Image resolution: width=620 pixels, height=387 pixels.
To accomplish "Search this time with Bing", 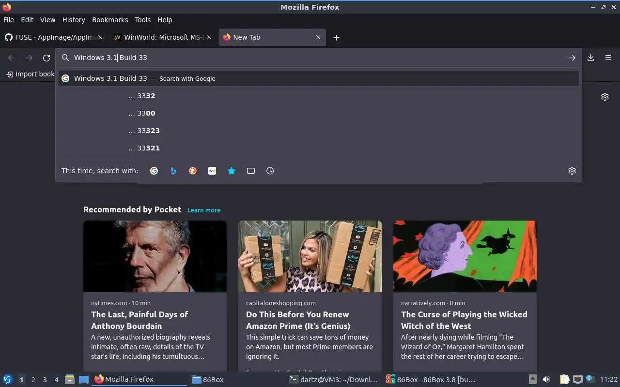I will (173, 171).
